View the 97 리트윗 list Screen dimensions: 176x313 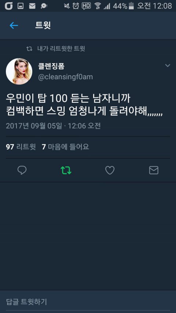(21, 147)
